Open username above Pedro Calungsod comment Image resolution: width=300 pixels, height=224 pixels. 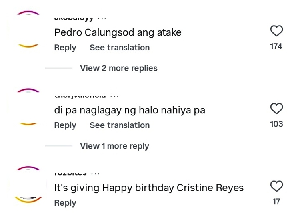(74, 18)
